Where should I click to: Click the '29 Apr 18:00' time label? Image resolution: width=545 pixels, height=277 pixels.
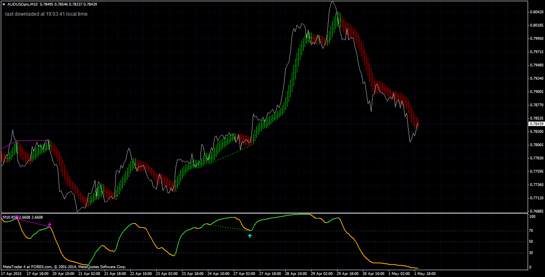pos(348,274)
